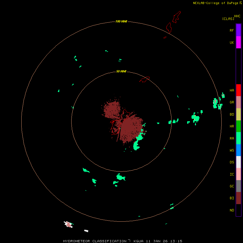Click the IC legend label
This screenshot has height=243, width=243.
coord(232,174)
